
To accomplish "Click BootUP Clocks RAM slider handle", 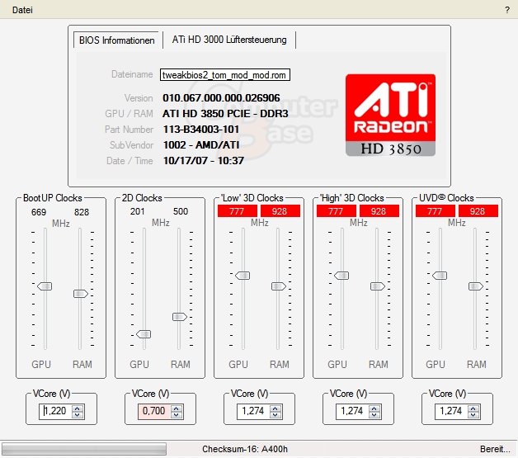I will [x=81, y=294].
